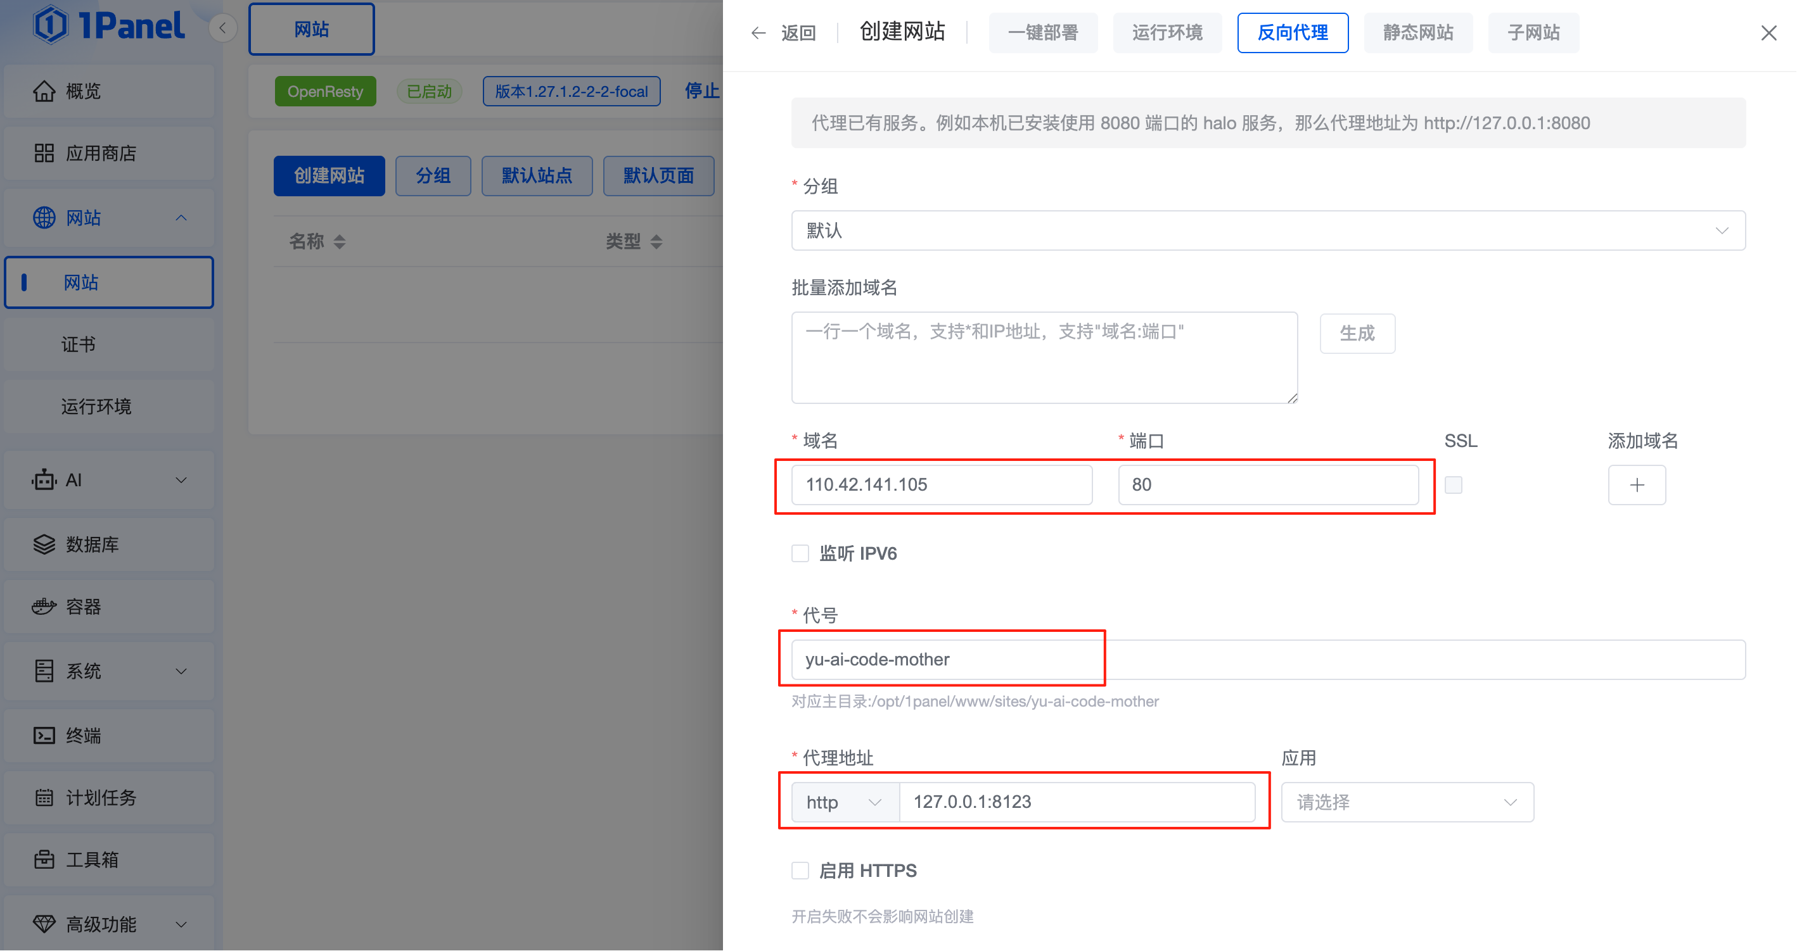Switch to the 静态网站 tab
1797x951 pixels.
[x=1417, y=33]
